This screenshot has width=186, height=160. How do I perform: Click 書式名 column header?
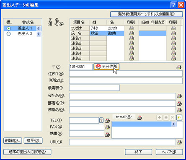28,22
